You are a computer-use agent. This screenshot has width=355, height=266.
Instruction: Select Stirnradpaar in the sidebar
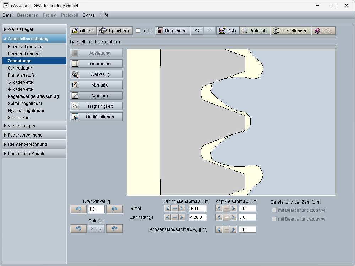(20, 68)
